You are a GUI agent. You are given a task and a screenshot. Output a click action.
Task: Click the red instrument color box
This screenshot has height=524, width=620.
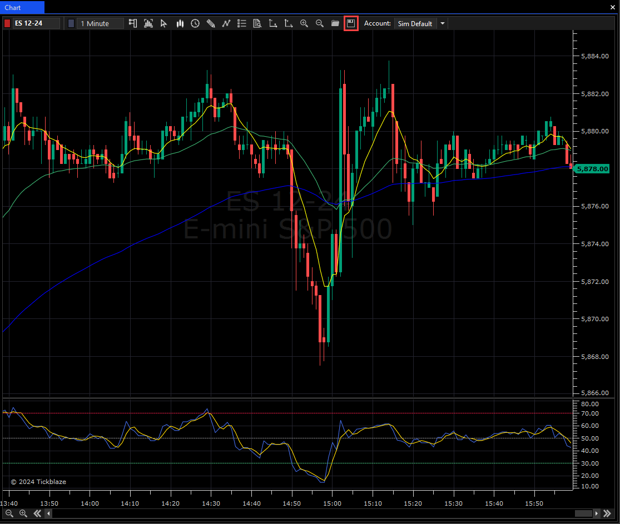[x=7, y=23]
